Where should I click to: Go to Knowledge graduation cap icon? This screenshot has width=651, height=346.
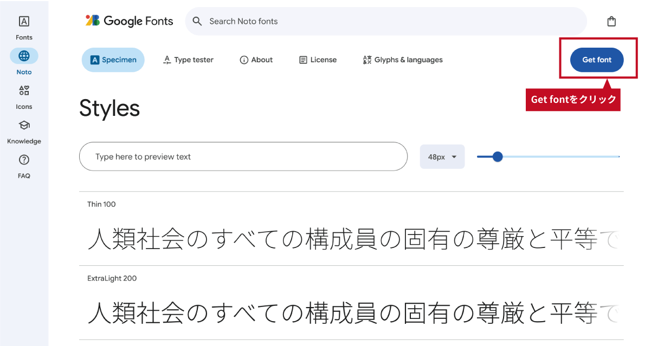pos(24,125)
